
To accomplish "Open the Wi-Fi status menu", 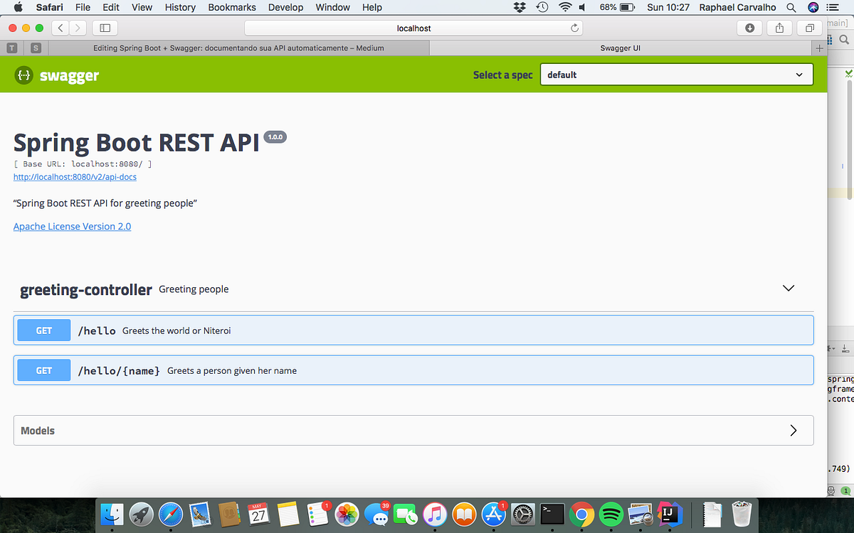I will pyautogui.click(x=564, y=7).
